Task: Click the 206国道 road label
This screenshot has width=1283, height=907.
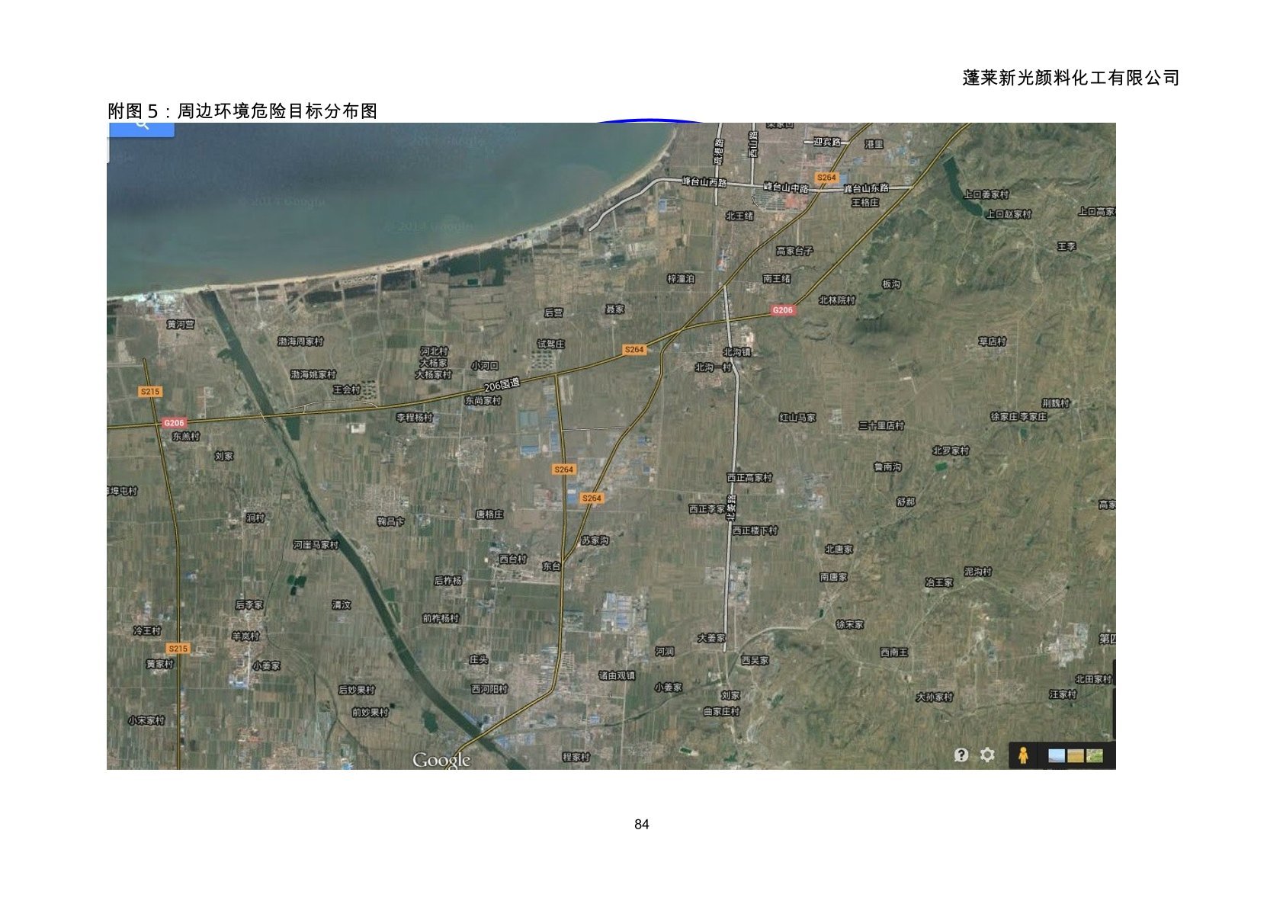Action: (502, 385)
